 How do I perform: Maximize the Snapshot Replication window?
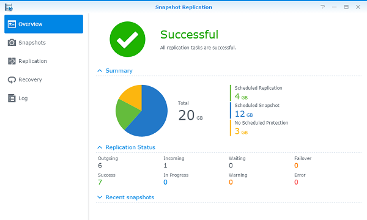(x=346, y=7)
